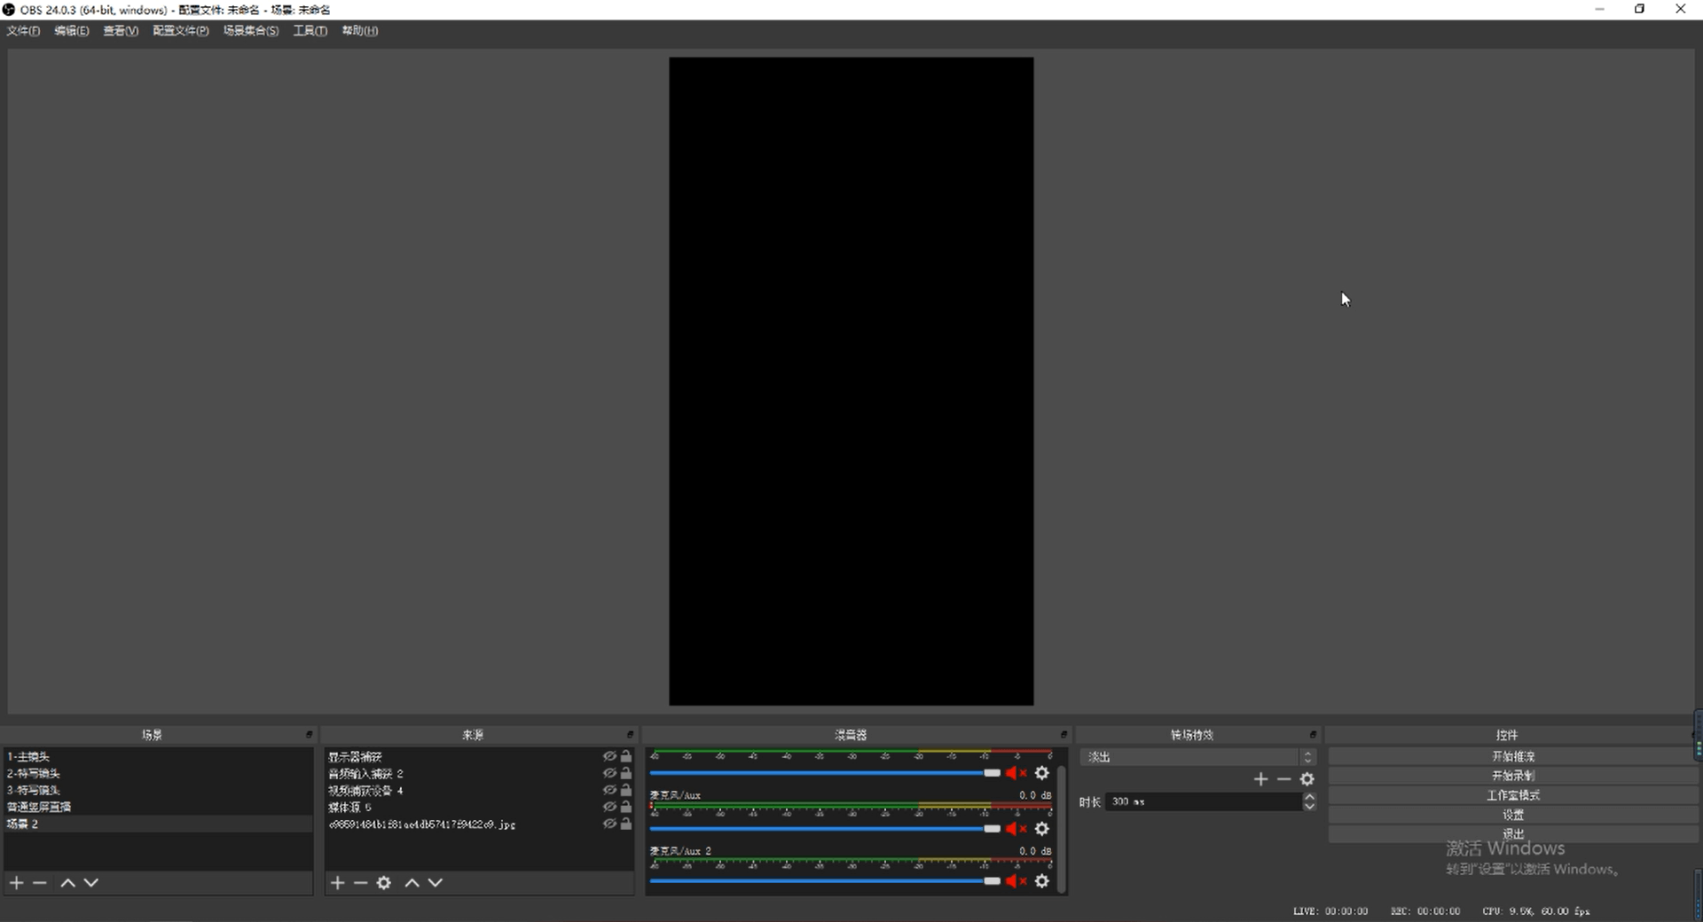Screen dimensions: 1703x922
Task: Open the 文件(F) menu
Action: coord(23,31)
